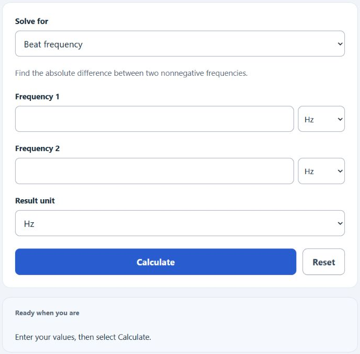Click the Frequency 1 label text

[x=37, y=97]
